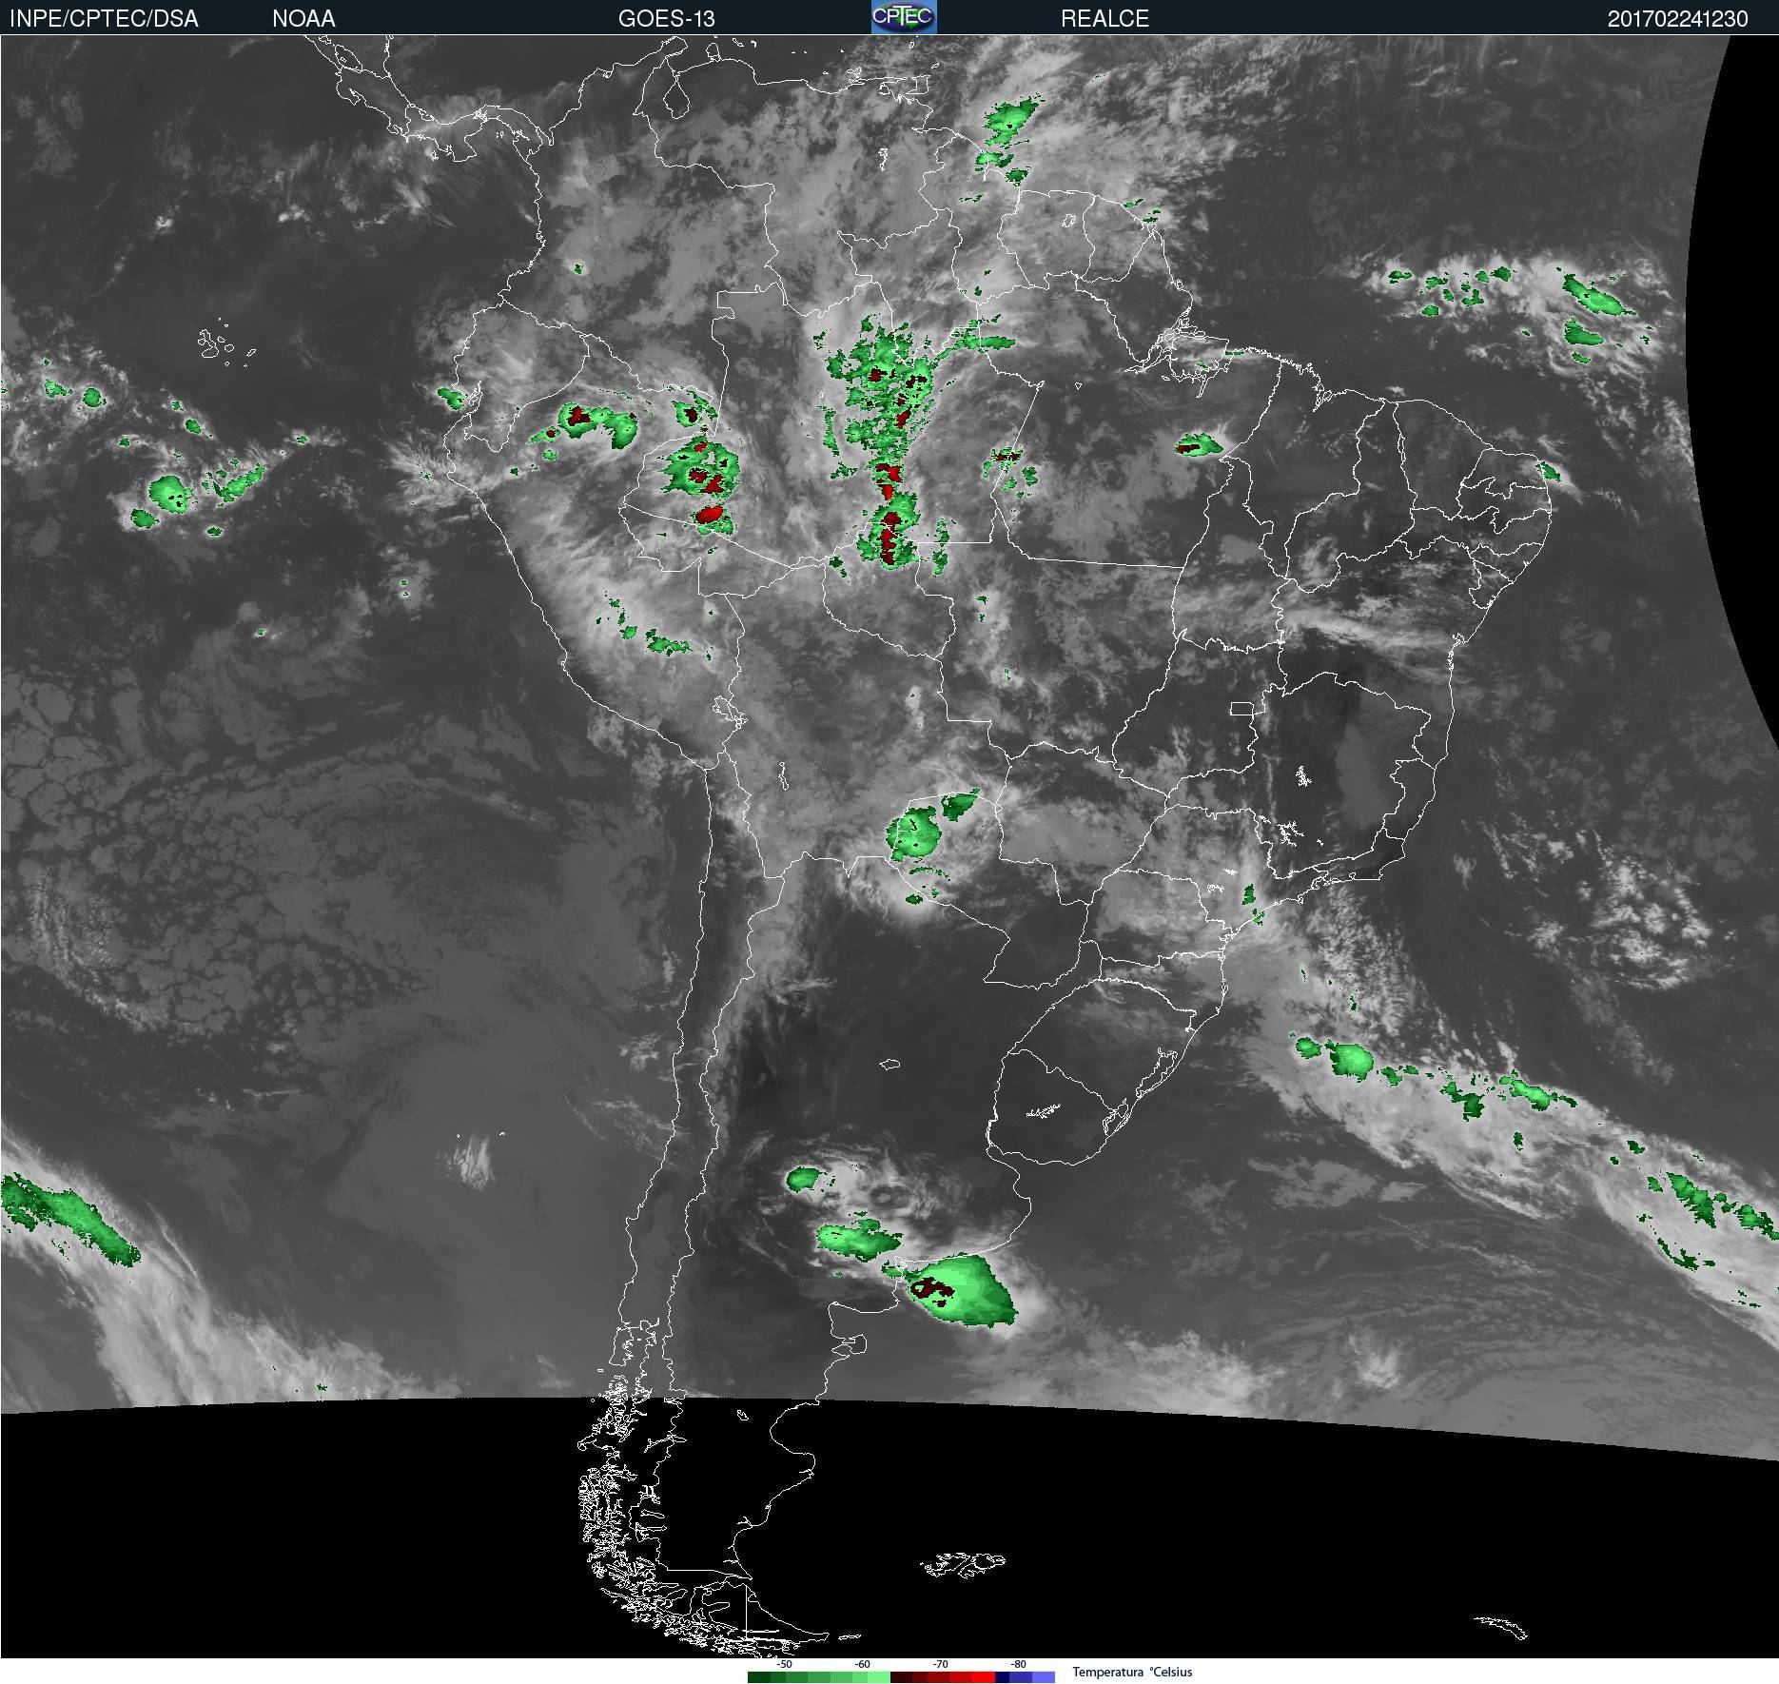Click the 201702241230 timestamp

pos(1677,19)
